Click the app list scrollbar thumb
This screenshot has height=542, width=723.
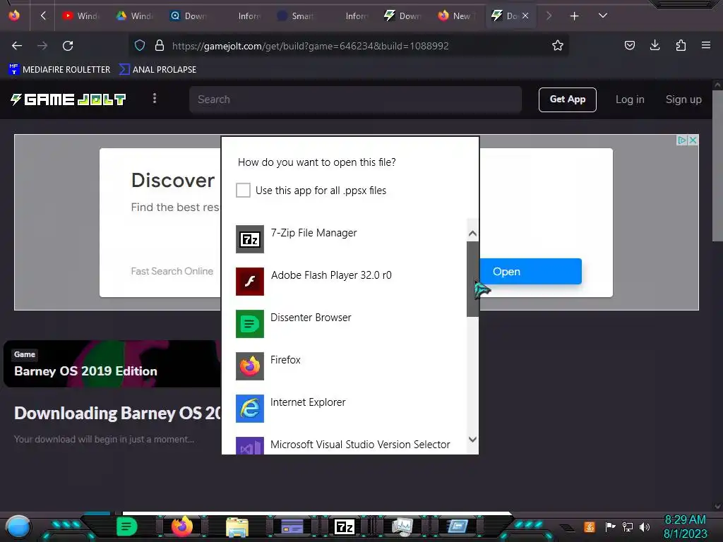pyautogui.click(x=472, y=279)
